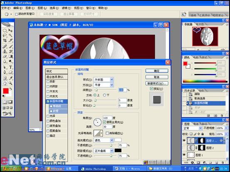Open layer blend mode dropdown showing 正常
The height and width of the screenshot is (172, 230).
click(x=192, y=128)
